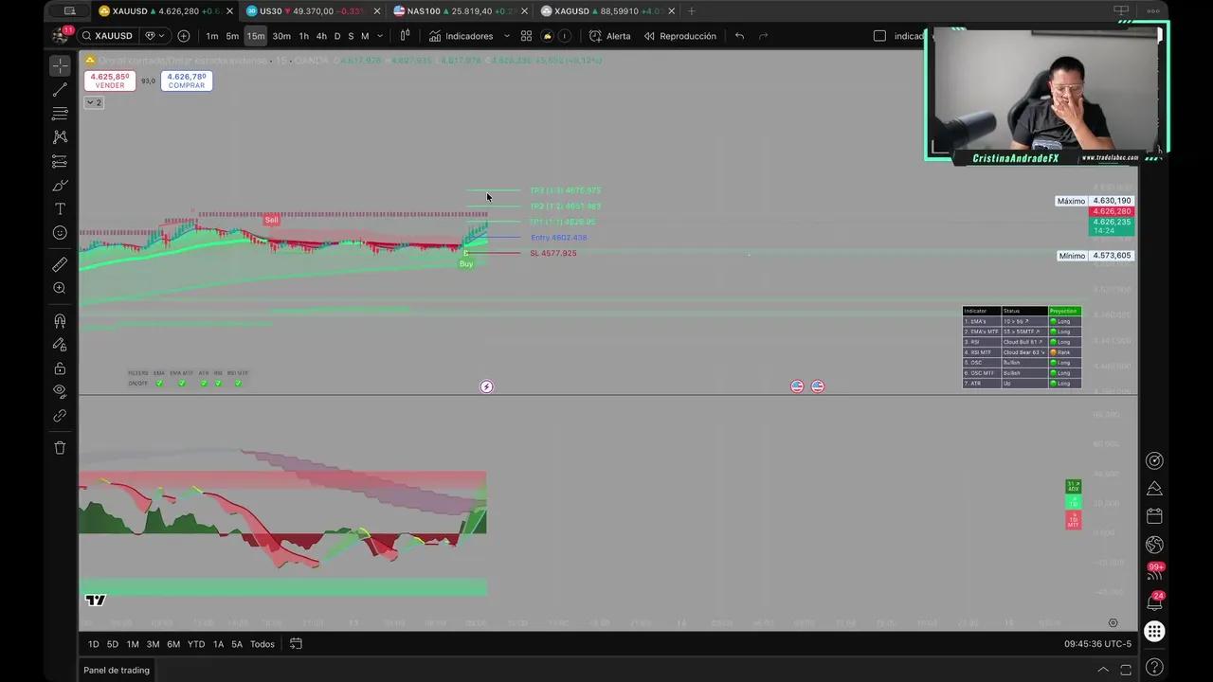The image size is (1213, 682).
Task: Click the VENDER sell button
Action: (x=109, y=81)
